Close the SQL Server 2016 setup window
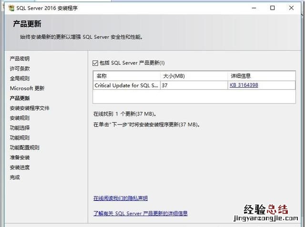The height and width of the screenshot is (227, 305). [x=291, y=8]
